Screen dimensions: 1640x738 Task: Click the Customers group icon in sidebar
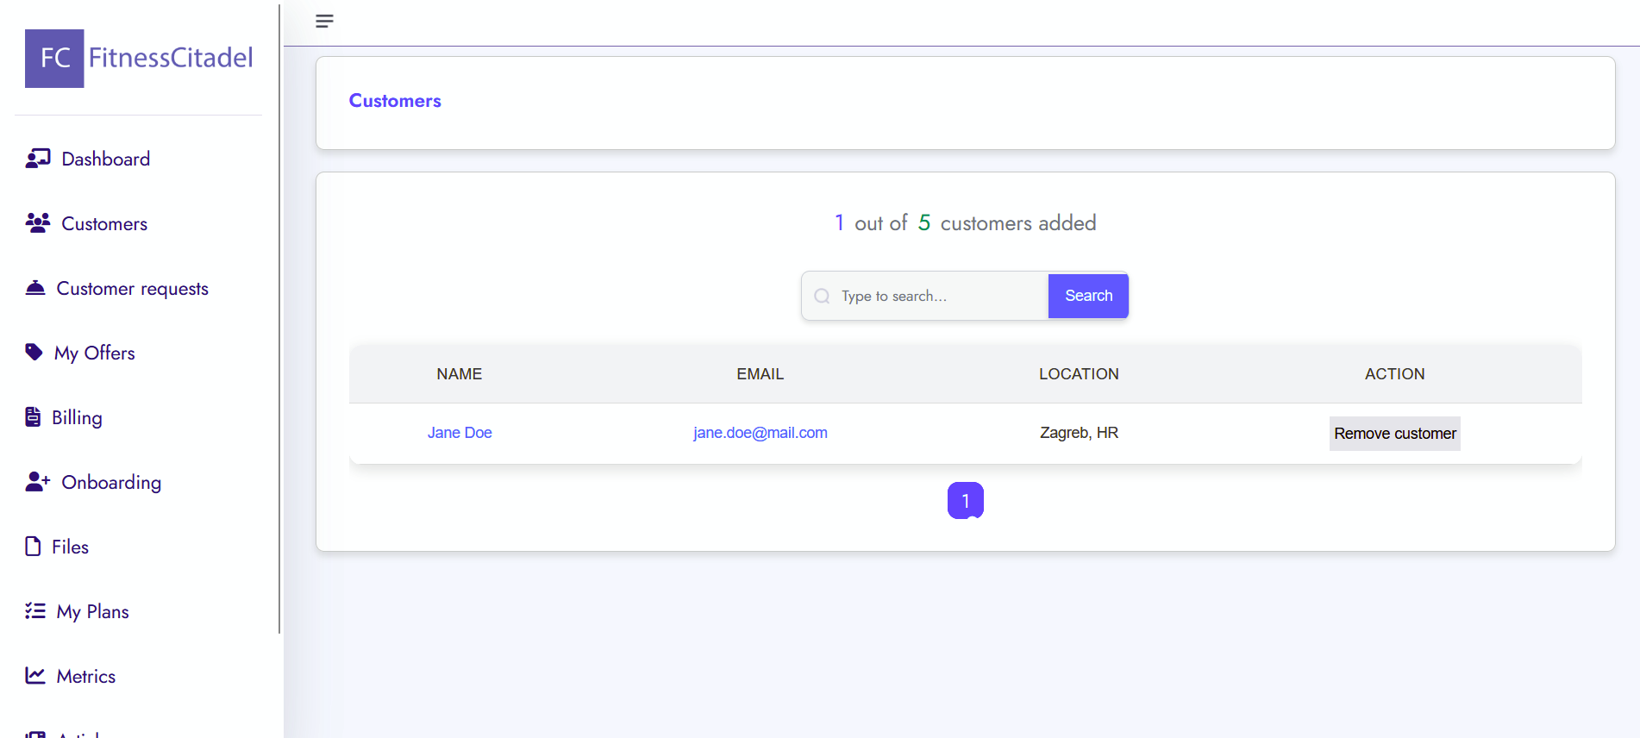point(38,223)
